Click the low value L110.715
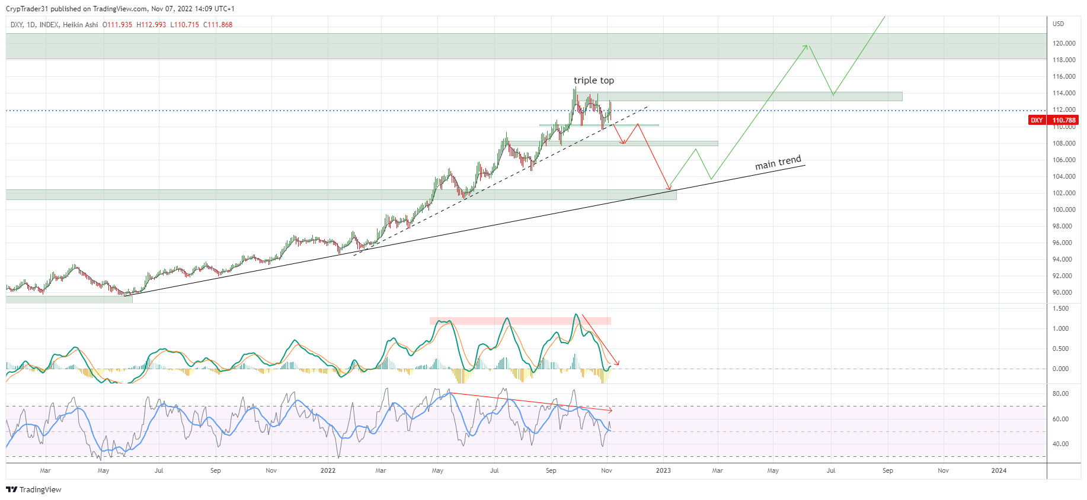1087x500 pixels. [184, 25]
